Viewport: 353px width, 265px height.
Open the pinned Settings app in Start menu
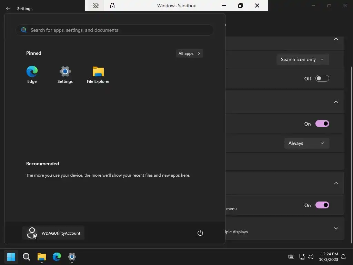(65, 75)
